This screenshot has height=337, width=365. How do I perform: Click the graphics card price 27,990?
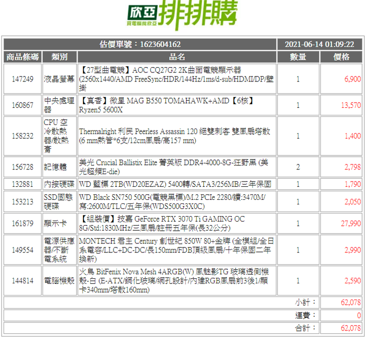pos(351,223)
